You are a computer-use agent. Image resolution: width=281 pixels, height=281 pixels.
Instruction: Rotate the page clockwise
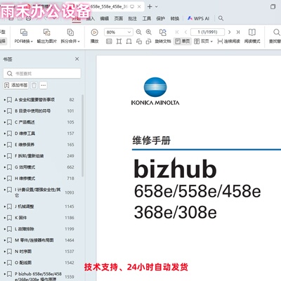(148, 41)
